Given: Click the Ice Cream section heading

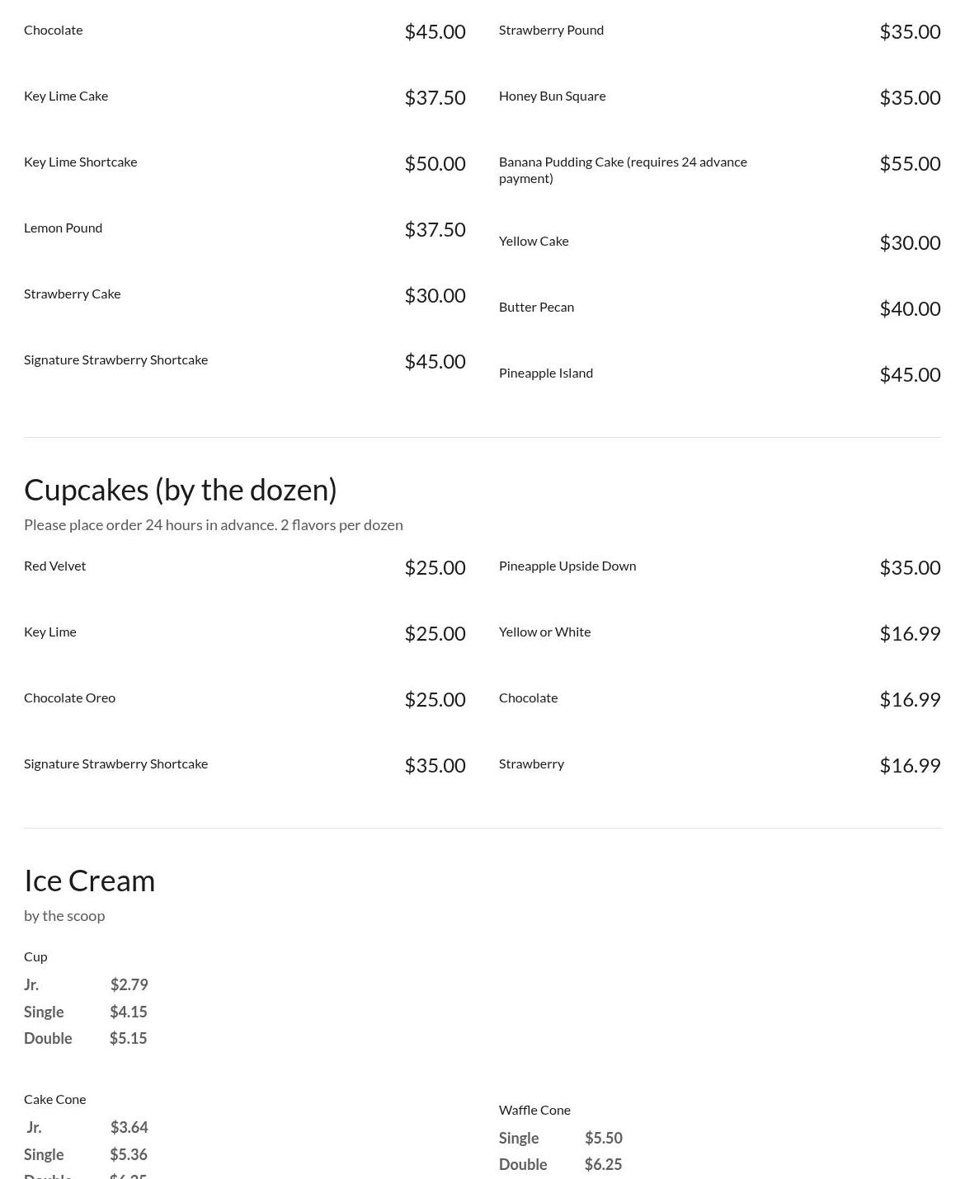Looking at the screenshot, I should [x=89, y=881].
